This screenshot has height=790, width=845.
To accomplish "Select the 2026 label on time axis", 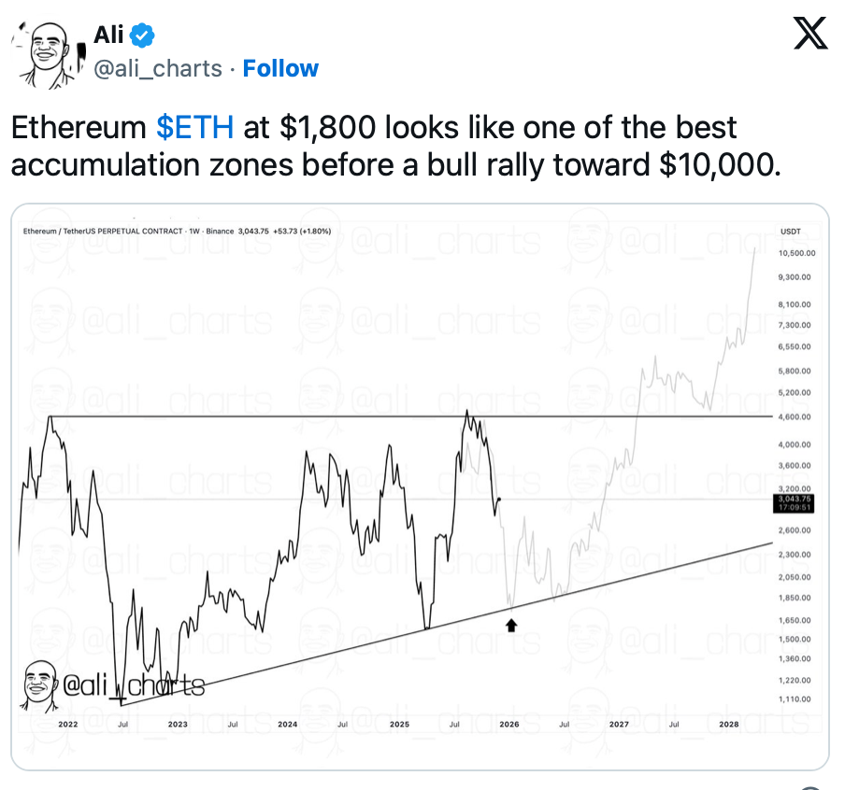I will point(508,724).
